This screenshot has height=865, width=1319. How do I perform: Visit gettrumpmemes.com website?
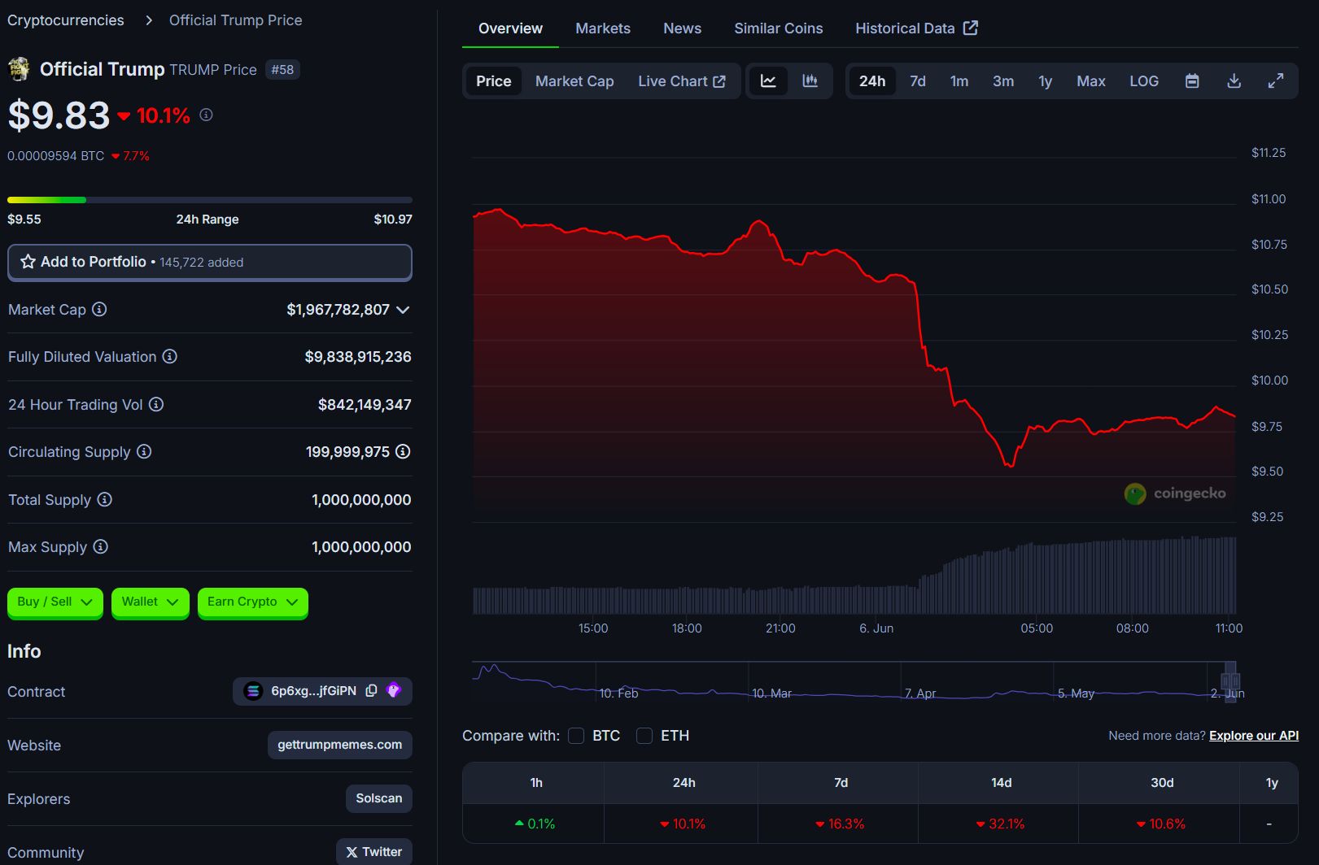[340, 745]
